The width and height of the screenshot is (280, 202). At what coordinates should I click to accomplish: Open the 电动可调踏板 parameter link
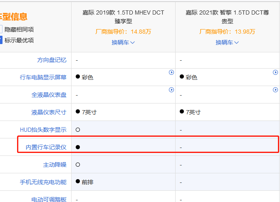click(49, 199)
